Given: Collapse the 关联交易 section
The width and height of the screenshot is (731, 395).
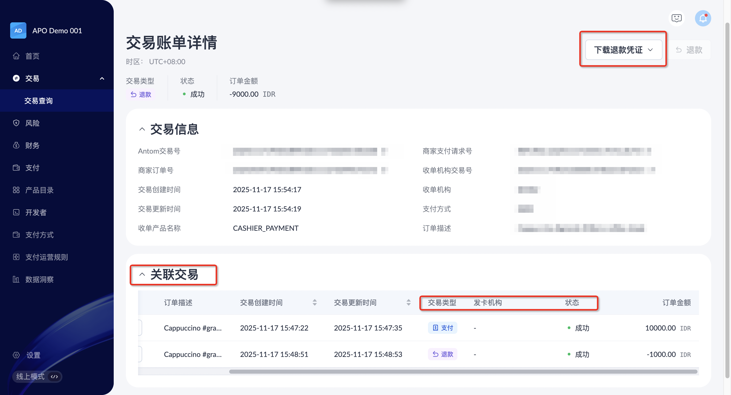Looking at the screenshot, I should pos(142,274).
